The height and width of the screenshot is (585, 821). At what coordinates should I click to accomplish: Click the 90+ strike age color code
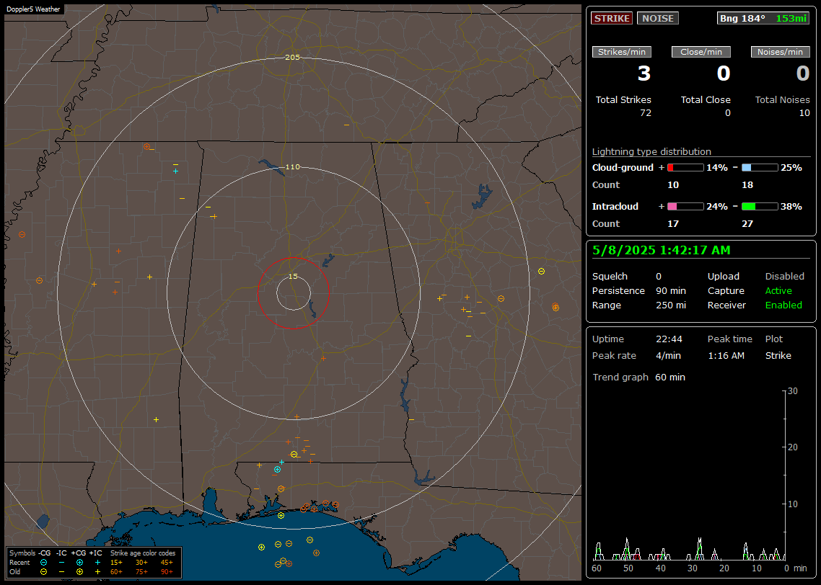coord(167,572)
